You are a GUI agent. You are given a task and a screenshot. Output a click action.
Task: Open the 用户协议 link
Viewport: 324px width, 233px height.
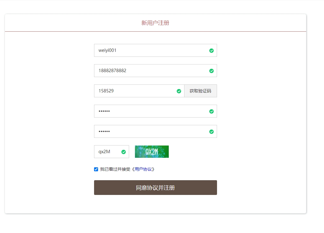click(143, 169)
